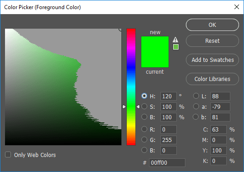Select the G green radio button
Screen dimensions: 244x172
click(144, 140)
